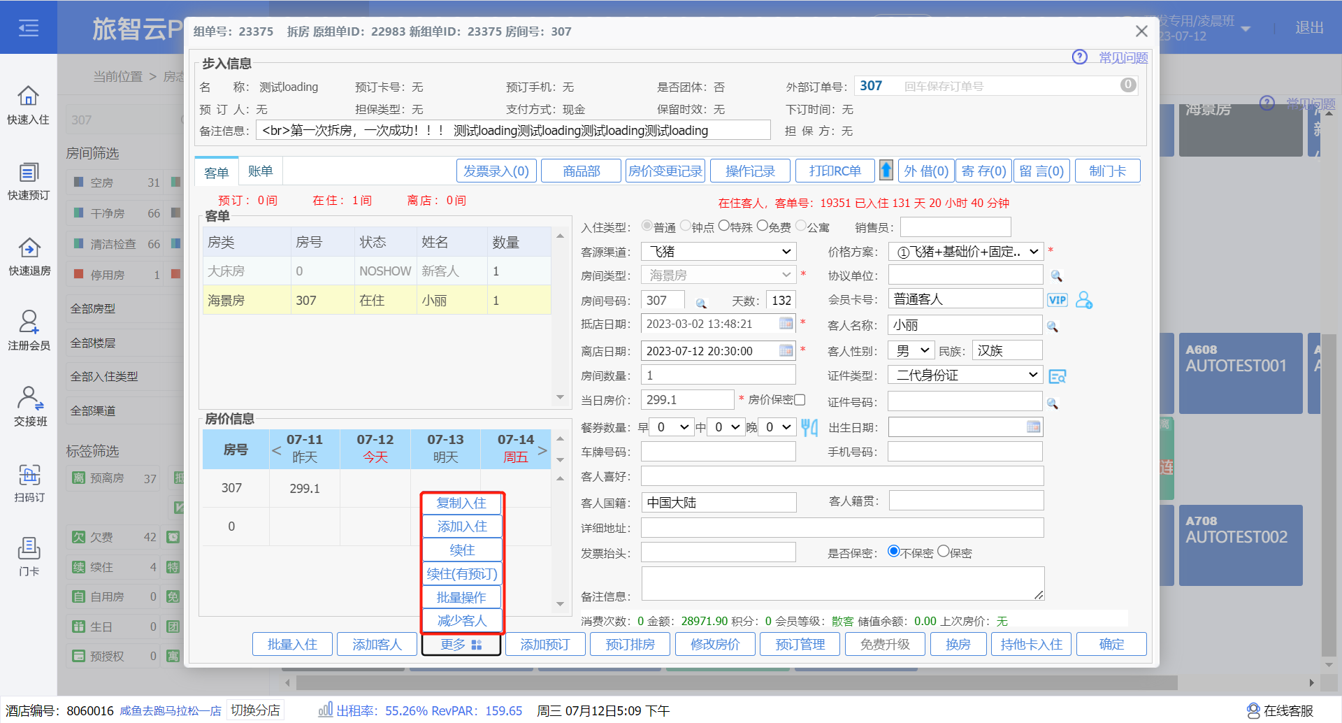Open the departure date calendar icon

pos(786,350)
